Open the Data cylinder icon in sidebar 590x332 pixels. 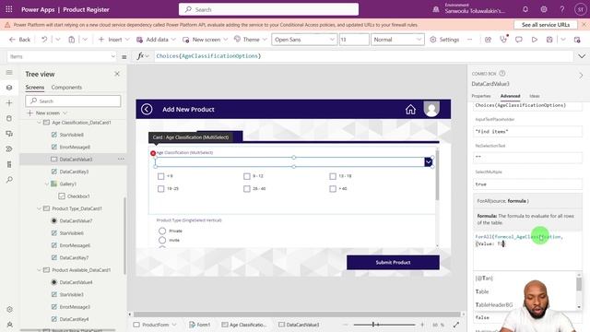(9, 118)
